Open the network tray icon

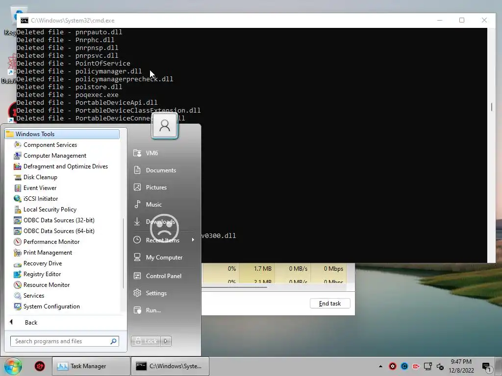pos(428,366)
